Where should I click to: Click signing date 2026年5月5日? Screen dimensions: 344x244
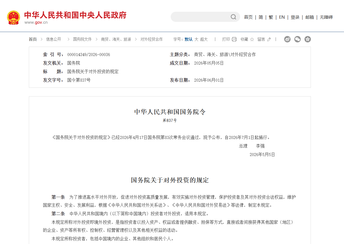coord(262,155)
